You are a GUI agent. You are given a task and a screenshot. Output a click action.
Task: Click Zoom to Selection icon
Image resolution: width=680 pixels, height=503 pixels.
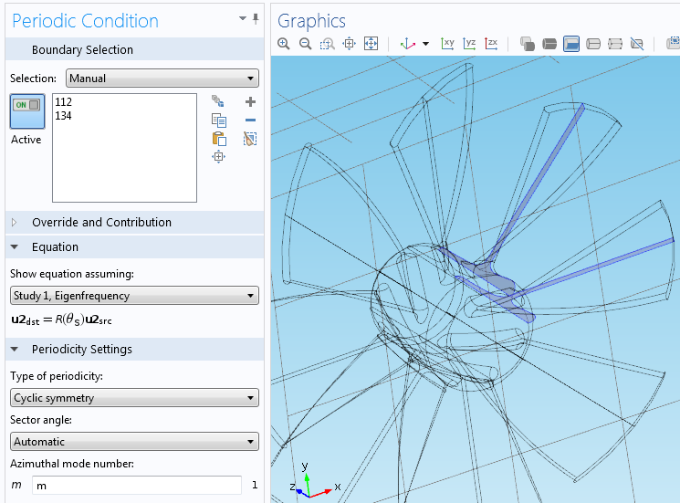(x=349, y=44)
